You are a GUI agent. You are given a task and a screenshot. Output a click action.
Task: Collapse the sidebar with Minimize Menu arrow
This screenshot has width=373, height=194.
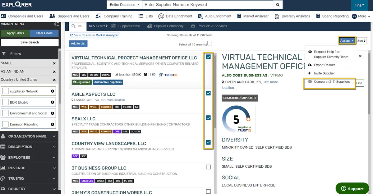(56, 24)
